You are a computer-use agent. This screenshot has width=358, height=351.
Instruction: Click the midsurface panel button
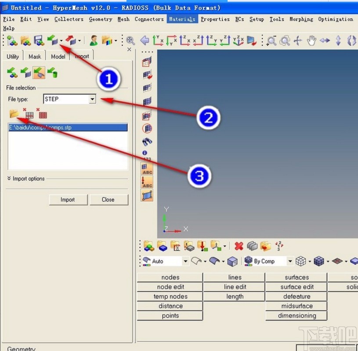pos(297,306)
